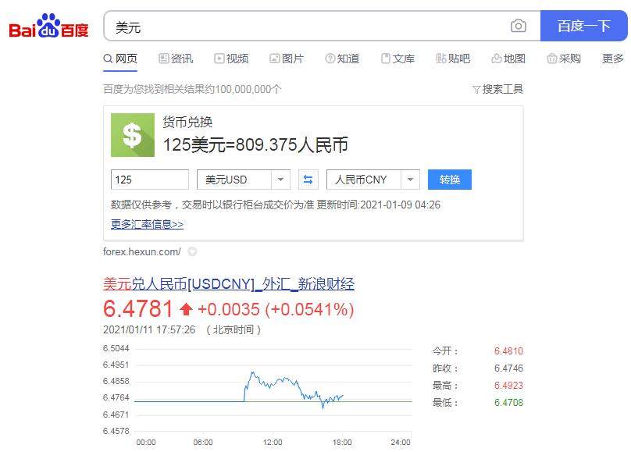The height and width of the screenshot is (452, 631).
Task: Click the green dollar currency icon
Action: click(133, 135)
